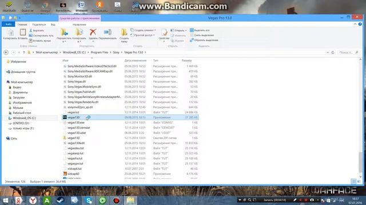The width and height of the screenshot is (366, 205).
Task: Select Музыка in navigation pane
Action: point(18,108)
